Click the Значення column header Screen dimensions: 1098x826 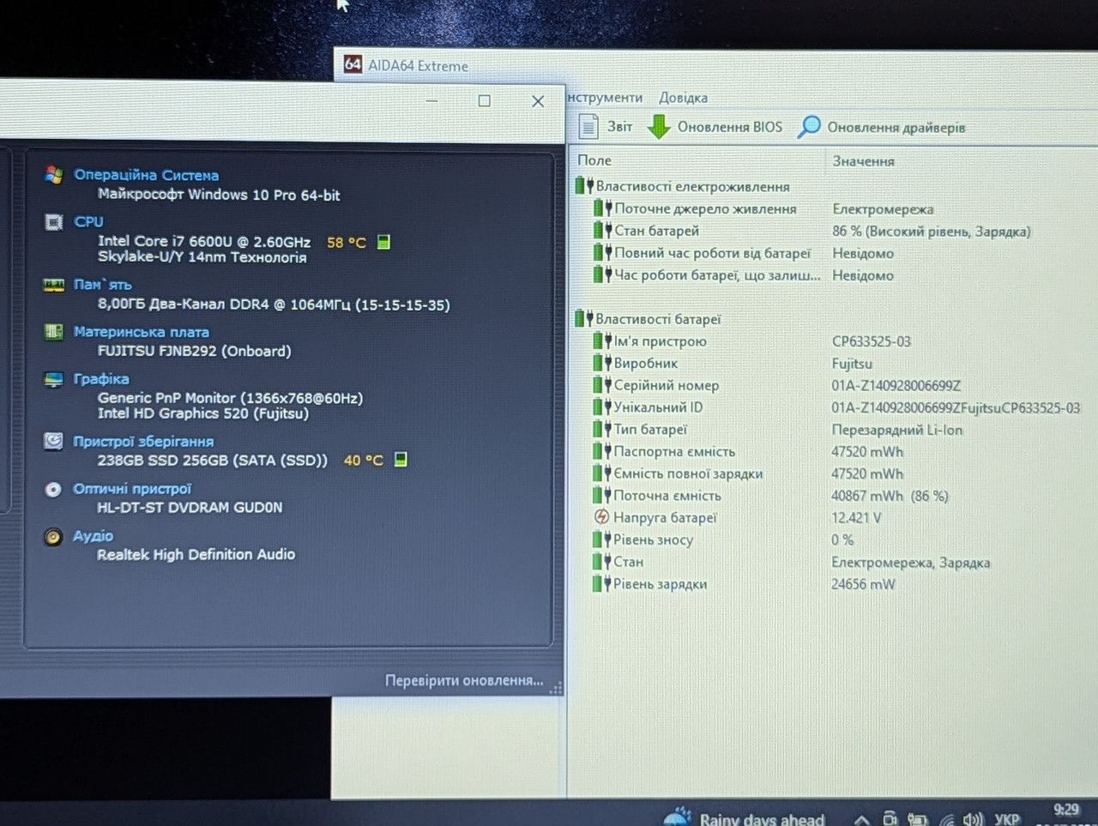pyautogui.click(x=863, y=161)
